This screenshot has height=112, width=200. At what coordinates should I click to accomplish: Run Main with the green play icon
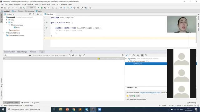[38, 8]
